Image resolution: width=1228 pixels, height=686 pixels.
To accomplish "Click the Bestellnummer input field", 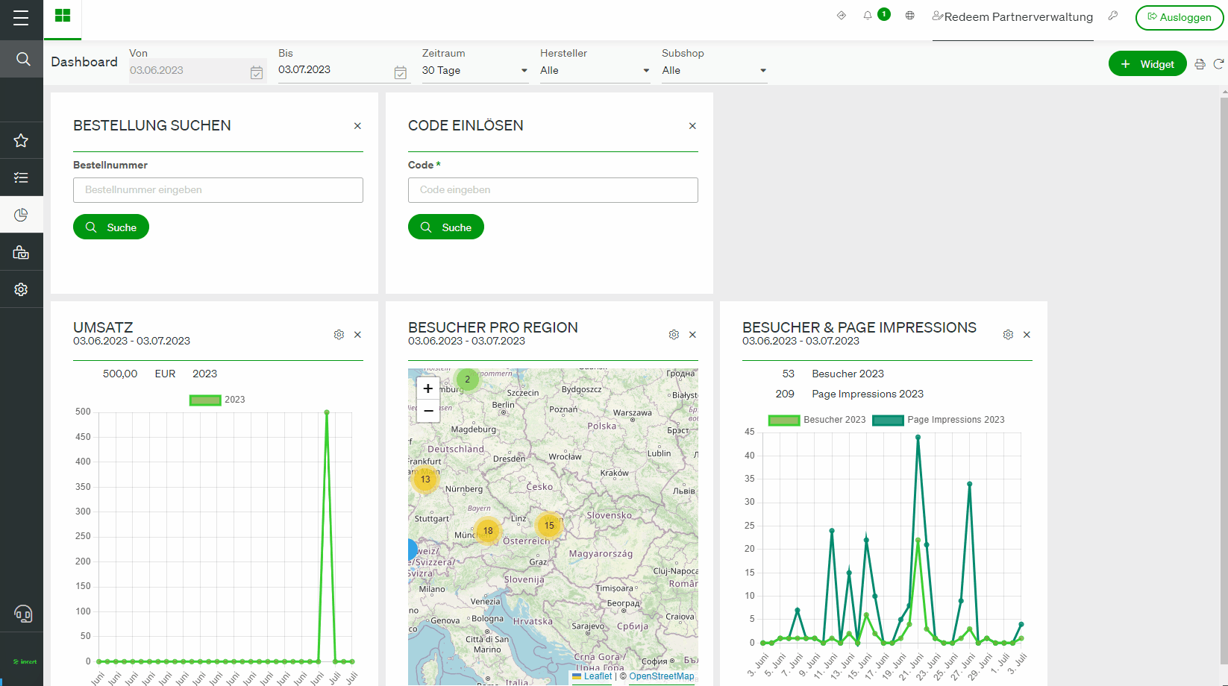I will click(x=218, y=190).
